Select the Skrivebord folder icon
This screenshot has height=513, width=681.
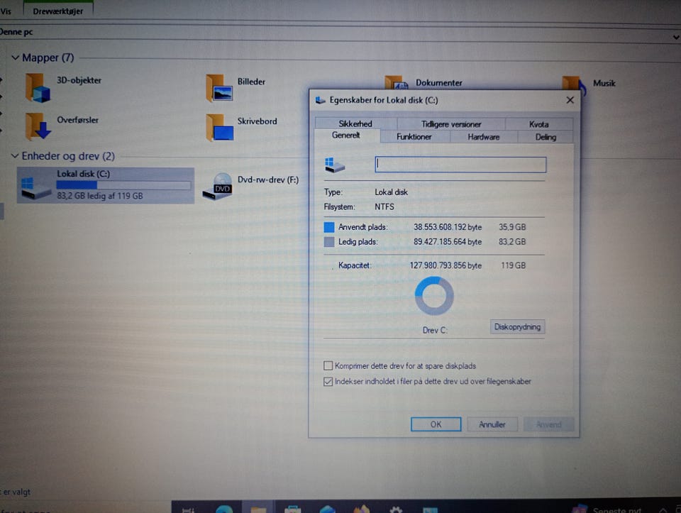tap(219, 127)
